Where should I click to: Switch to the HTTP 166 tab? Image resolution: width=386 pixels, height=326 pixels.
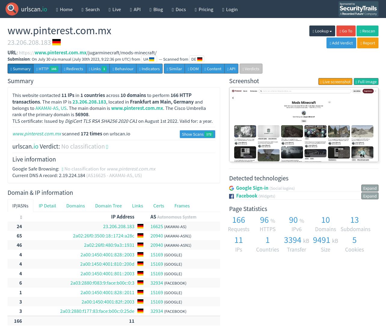pyautogui.click(x=47, y=69)
